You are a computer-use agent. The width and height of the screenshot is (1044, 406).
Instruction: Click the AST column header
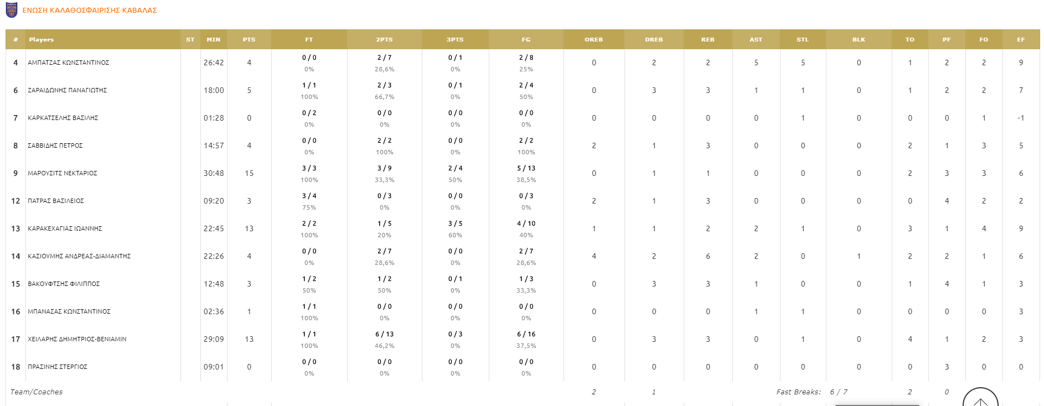(756, 40)
